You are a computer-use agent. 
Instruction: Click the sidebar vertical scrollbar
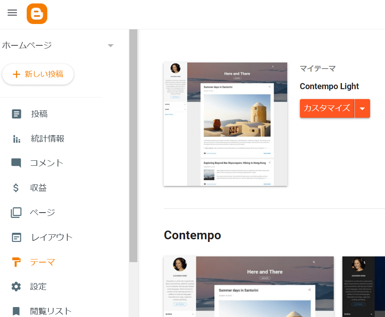click(x=133, y=146)
